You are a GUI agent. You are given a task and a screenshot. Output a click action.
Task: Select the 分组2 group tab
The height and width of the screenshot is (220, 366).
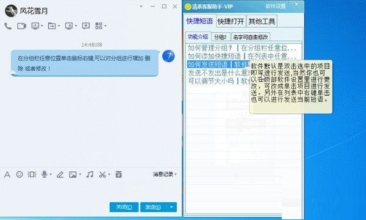pos(220,37)
